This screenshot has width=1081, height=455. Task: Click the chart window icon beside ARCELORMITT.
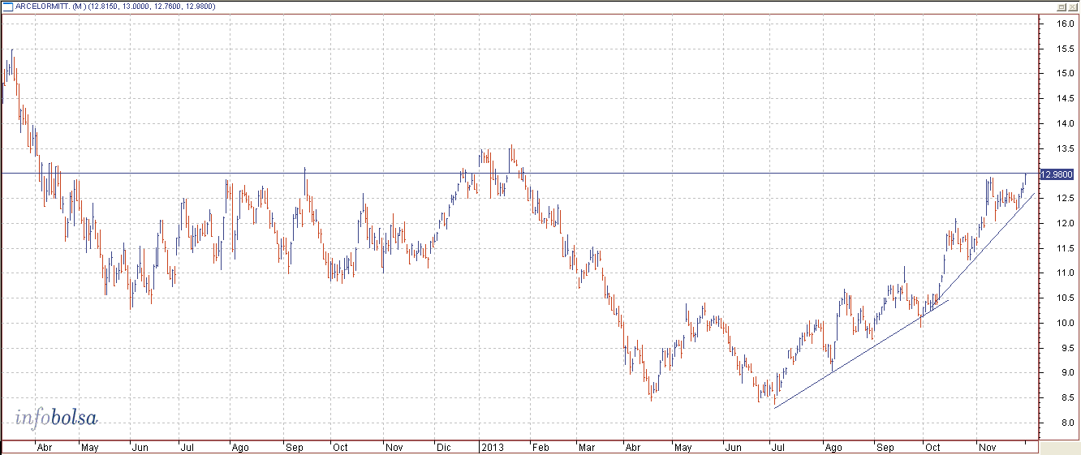(7, 6)
